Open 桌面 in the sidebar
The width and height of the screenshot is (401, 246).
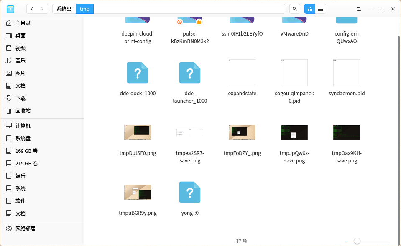tap(42, 36)
